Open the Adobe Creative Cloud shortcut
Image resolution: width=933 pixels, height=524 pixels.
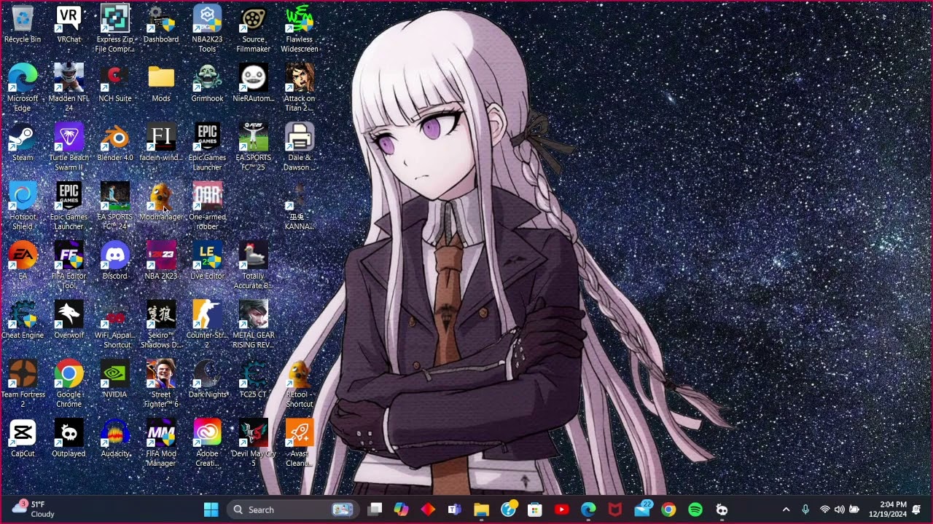207,443
